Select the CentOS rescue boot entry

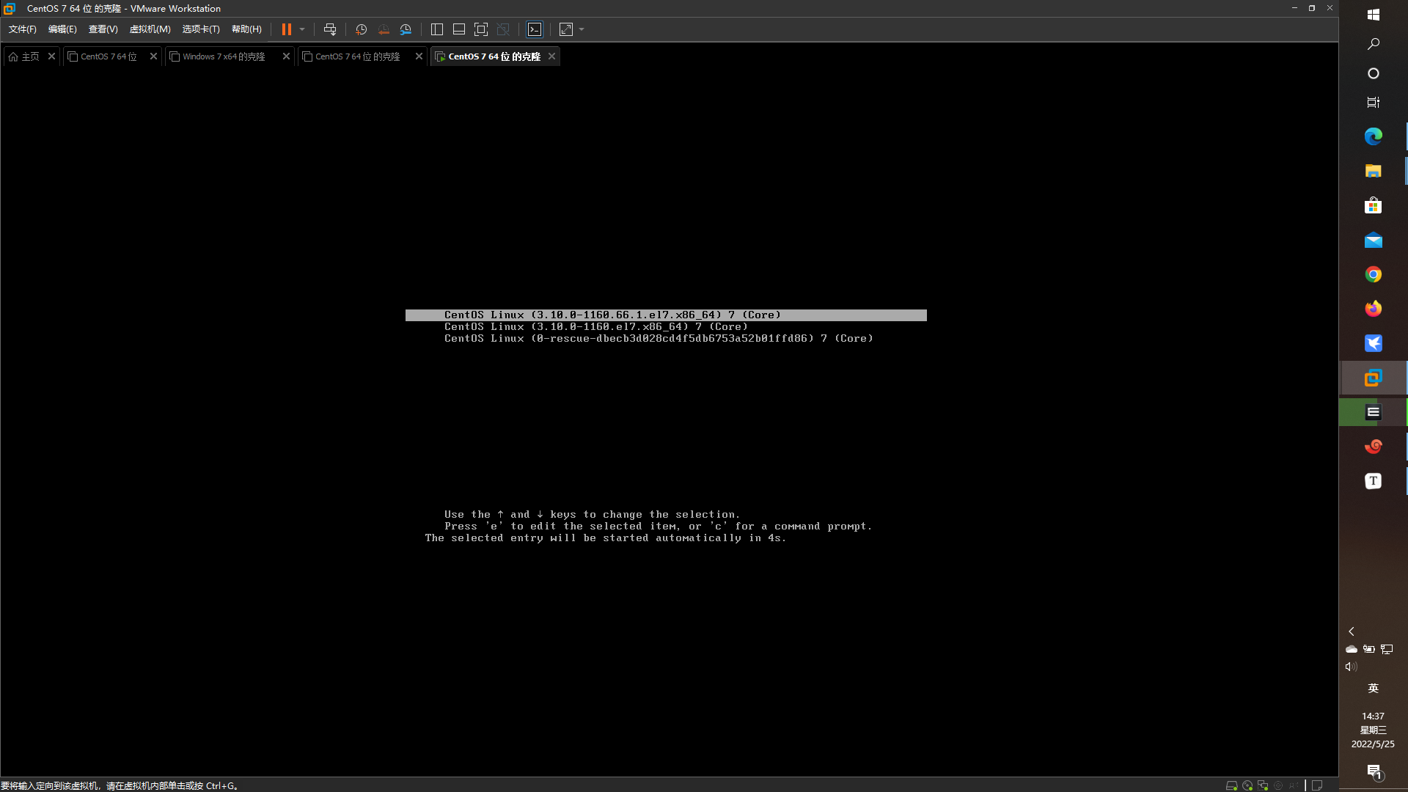tap(659, 339)
